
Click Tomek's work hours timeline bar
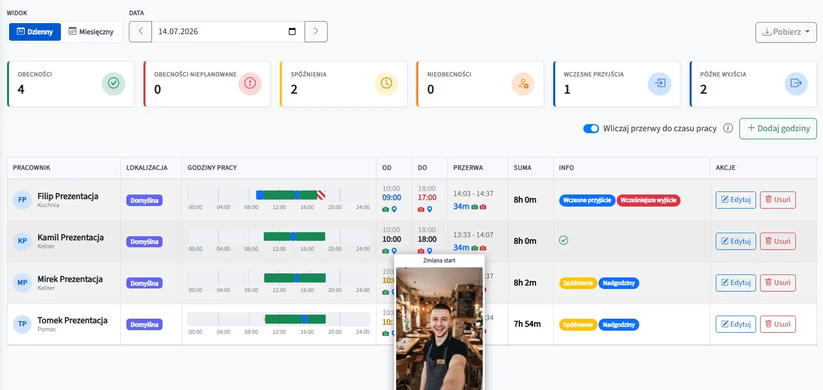[x=279, y=319]
